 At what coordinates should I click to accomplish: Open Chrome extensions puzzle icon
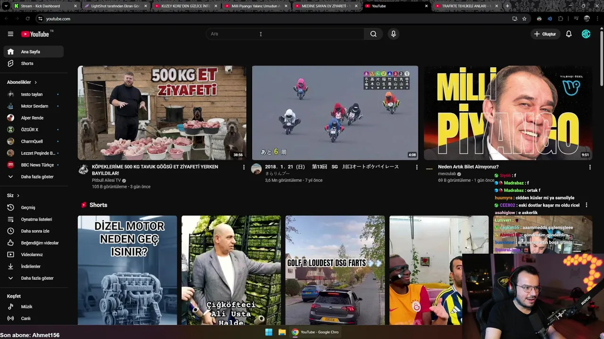tap(561, 19)
